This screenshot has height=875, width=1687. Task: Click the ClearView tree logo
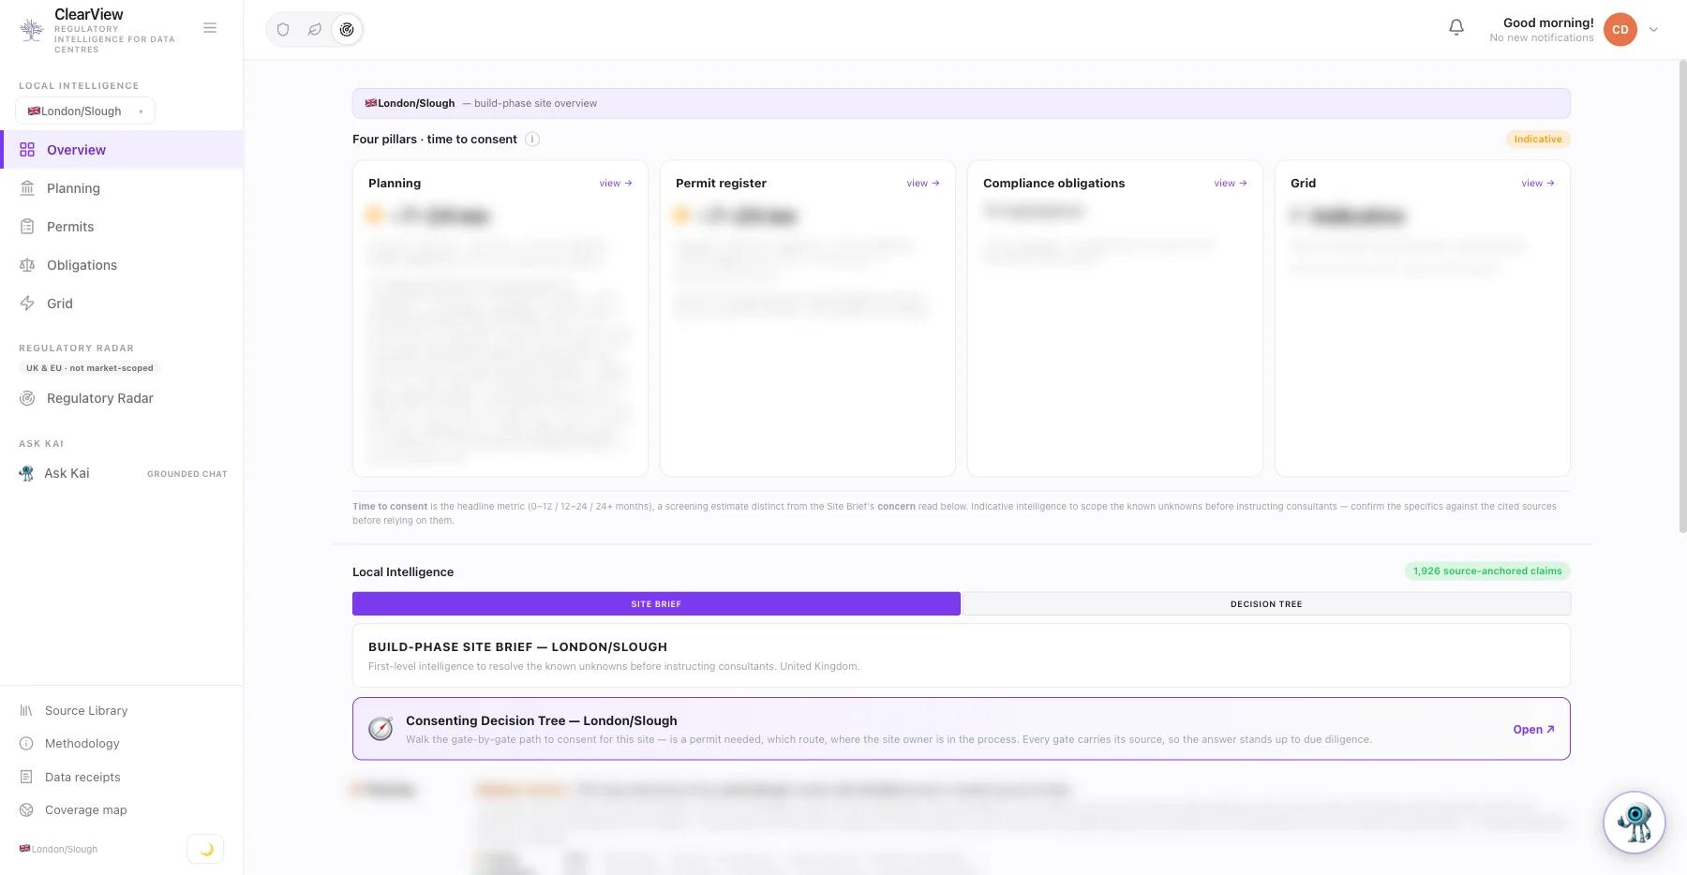32,30
